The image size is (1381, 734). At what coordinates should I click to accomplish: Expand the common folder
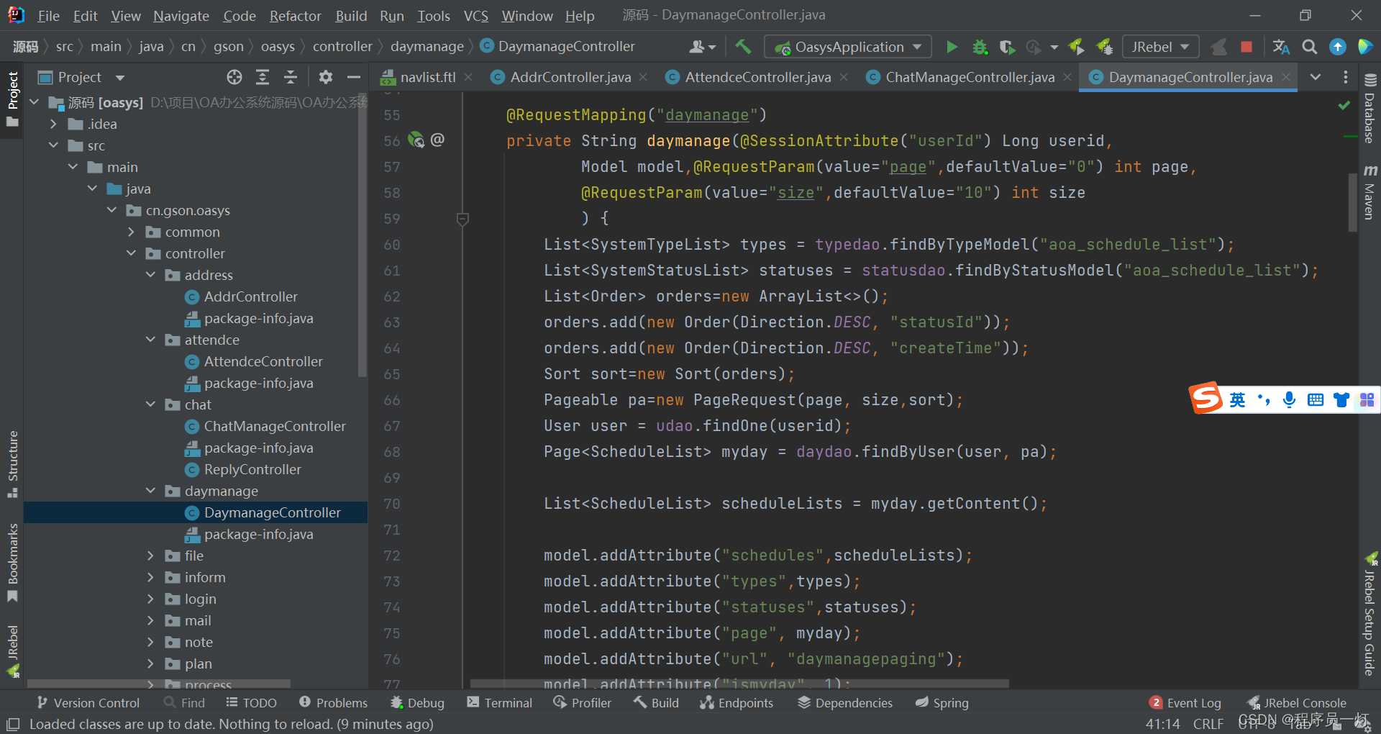[x=131, y=232]
